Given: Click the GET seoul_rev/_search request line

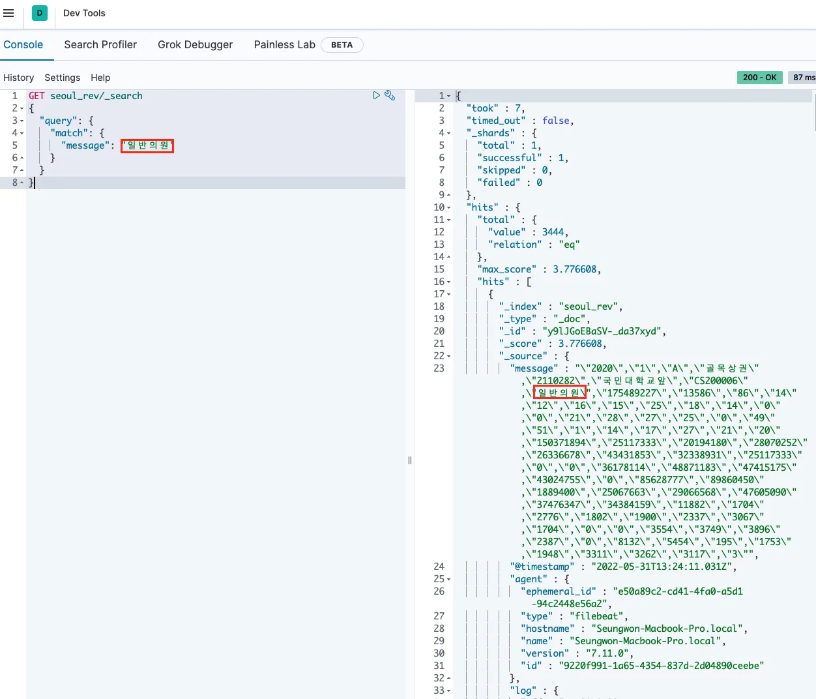Looking at the screenshot, I should point(85,96).
